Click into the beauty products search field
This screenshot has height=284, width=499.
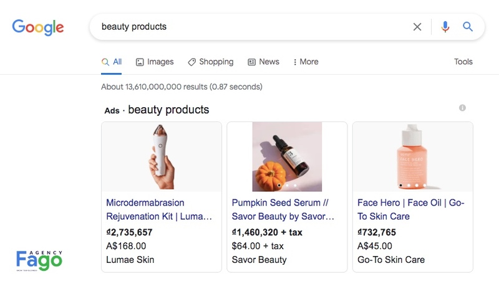point(249,27)
